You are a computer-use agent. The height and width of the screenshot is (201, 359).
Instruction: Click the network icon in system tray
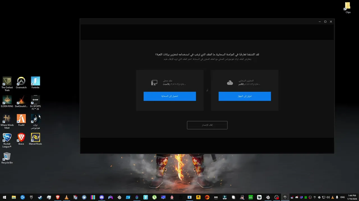(x=324, y=197)
